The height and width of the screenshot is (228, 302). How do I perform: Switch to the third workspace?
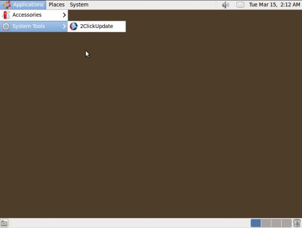point(276,223)
